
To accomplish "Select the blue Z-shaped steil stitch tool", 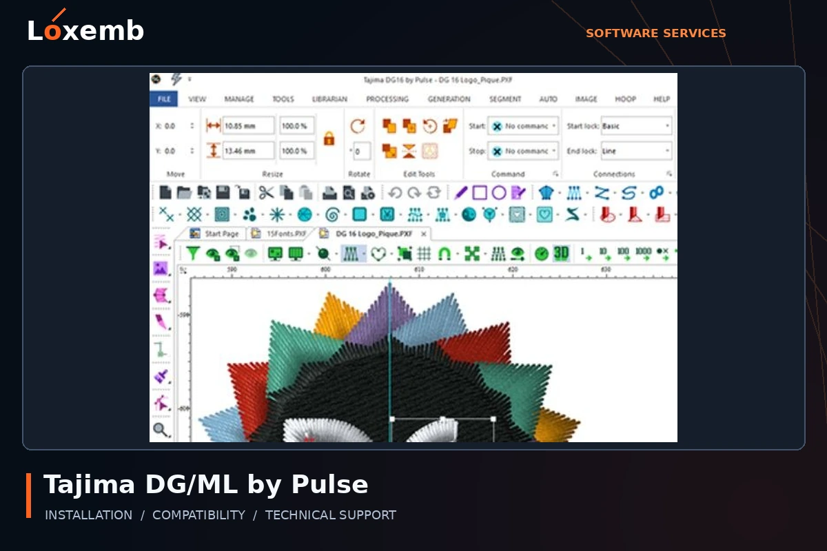I will click(602, 193).
